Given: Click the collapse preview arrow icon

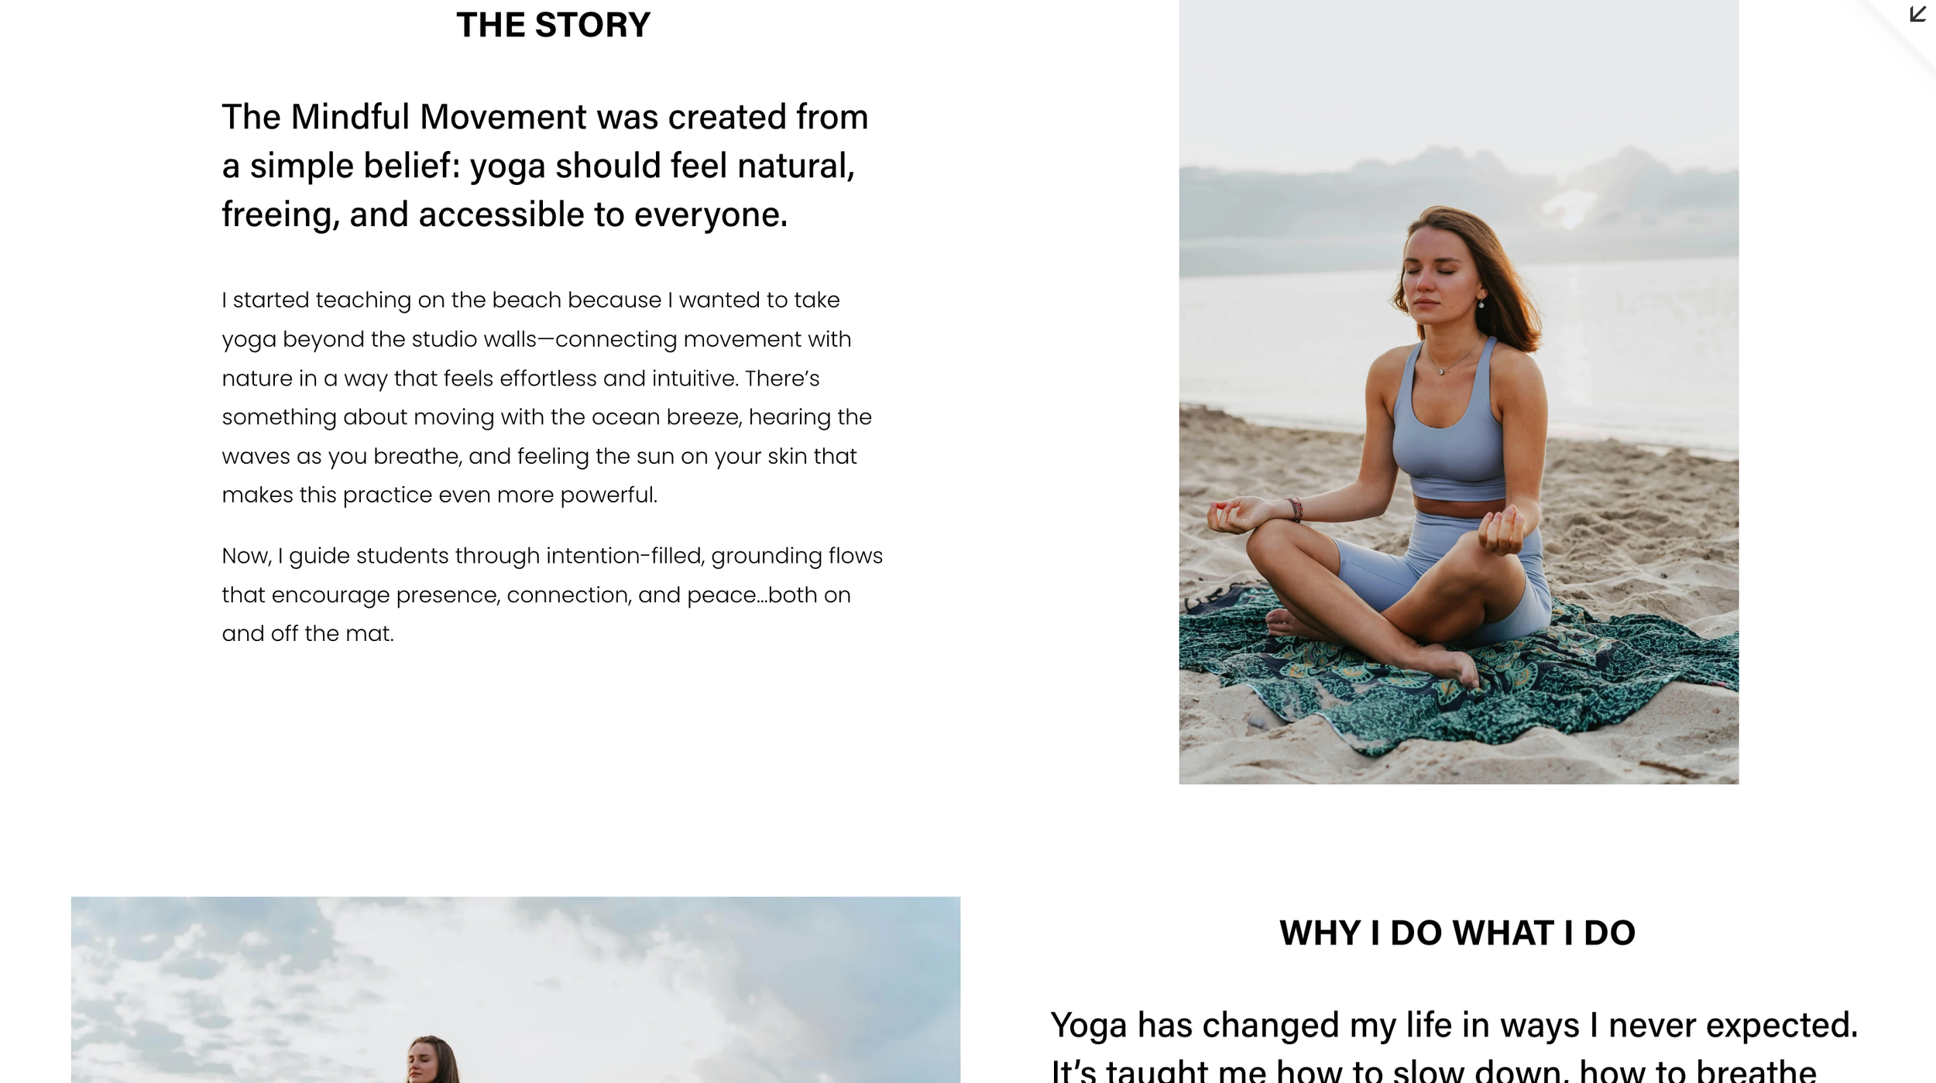Looking at the screenshot, I should [1917, 14].
